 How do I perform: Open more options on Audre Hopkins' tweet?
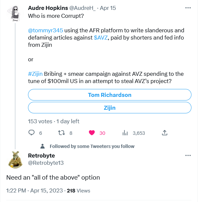point(188,7)
